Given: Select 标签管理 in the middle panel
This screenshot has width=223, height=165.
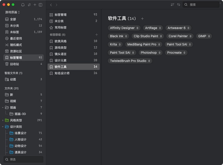Looking at the screenshot, I should [74, 15].
